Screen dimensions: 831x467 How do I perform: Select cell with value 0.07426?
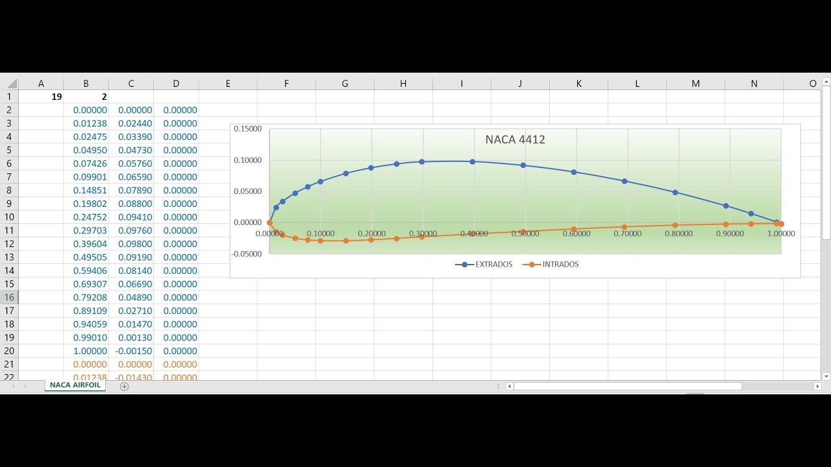click(x=86, y=163)
